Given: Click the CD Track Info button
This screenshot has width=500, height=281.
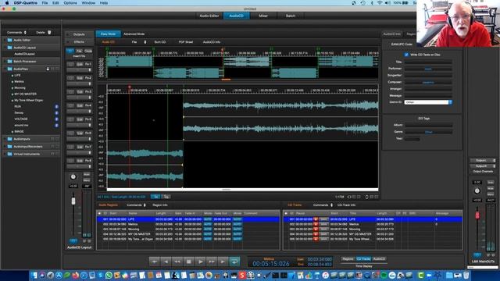Looking at the screenshot, I should coord(346,205).
